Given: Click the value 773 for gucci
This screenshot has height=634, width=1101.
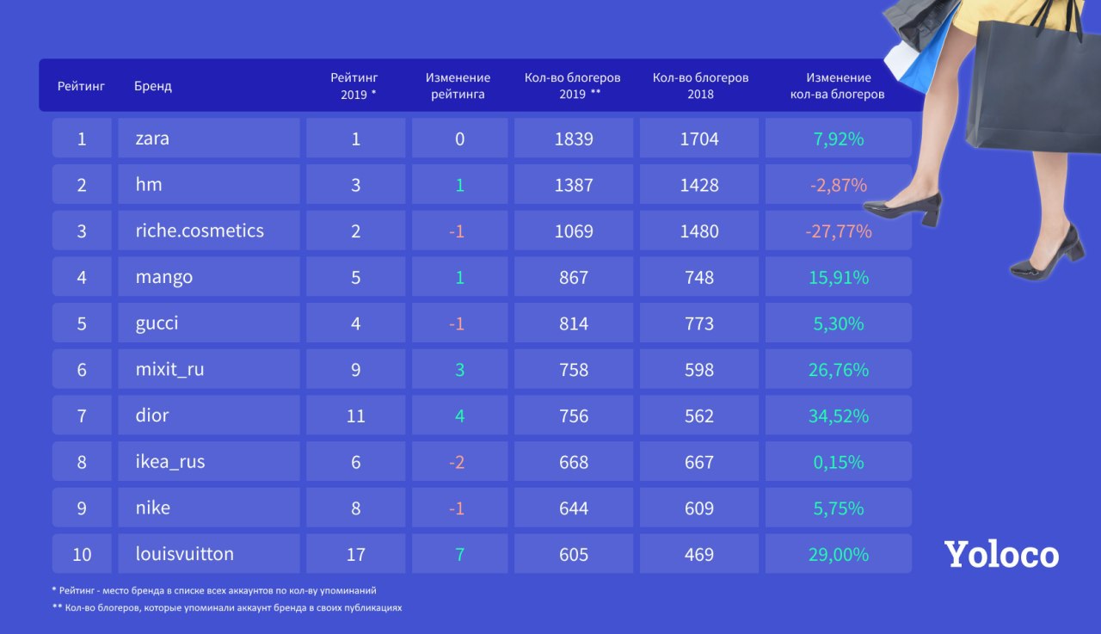Looking at the screenshot, I should 699,323.
